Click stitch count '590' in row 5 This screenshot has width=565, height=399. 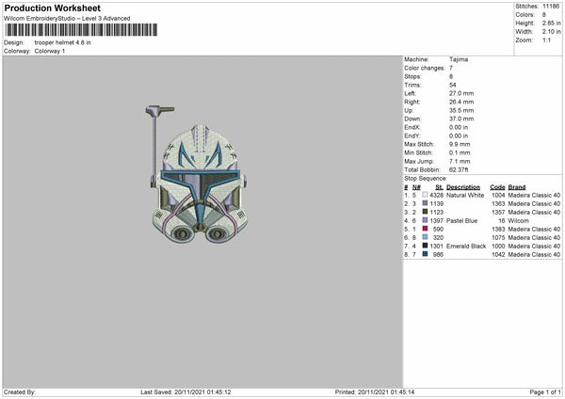[x=438, y=229]
